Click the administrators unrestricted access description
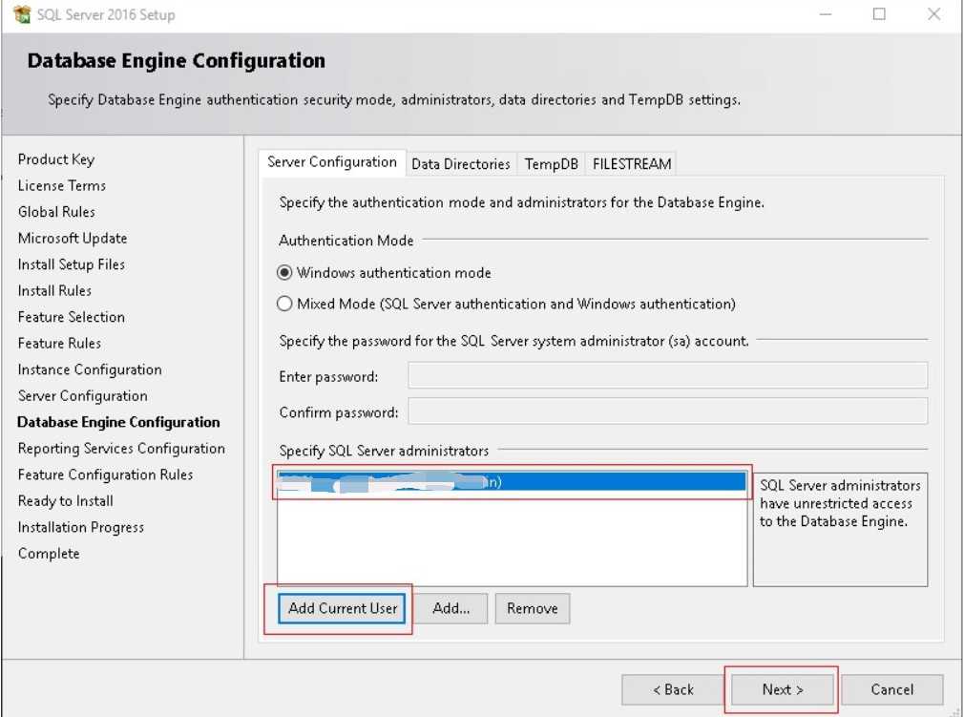This screenshot has width=964, height=717. 840,504
